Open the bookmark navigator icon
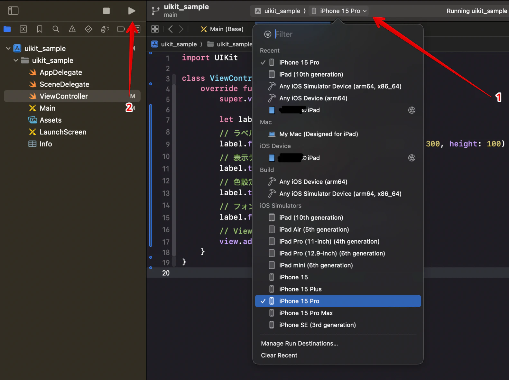 click(x=40, y=29)
